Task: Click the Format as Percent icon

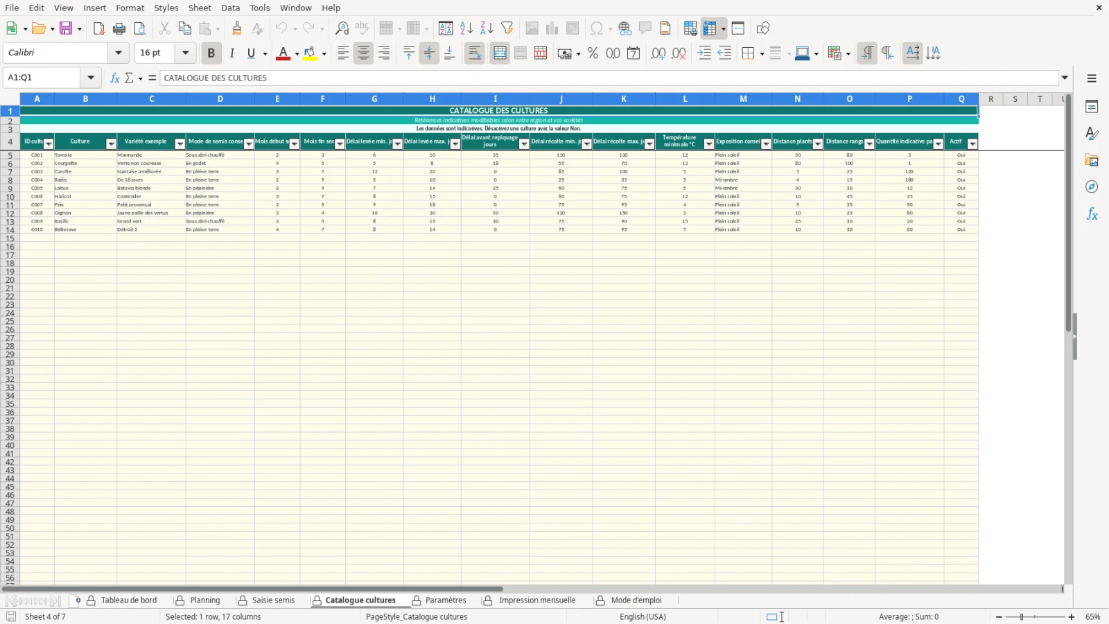Action: pyautogui.click(x=593, y=53)
